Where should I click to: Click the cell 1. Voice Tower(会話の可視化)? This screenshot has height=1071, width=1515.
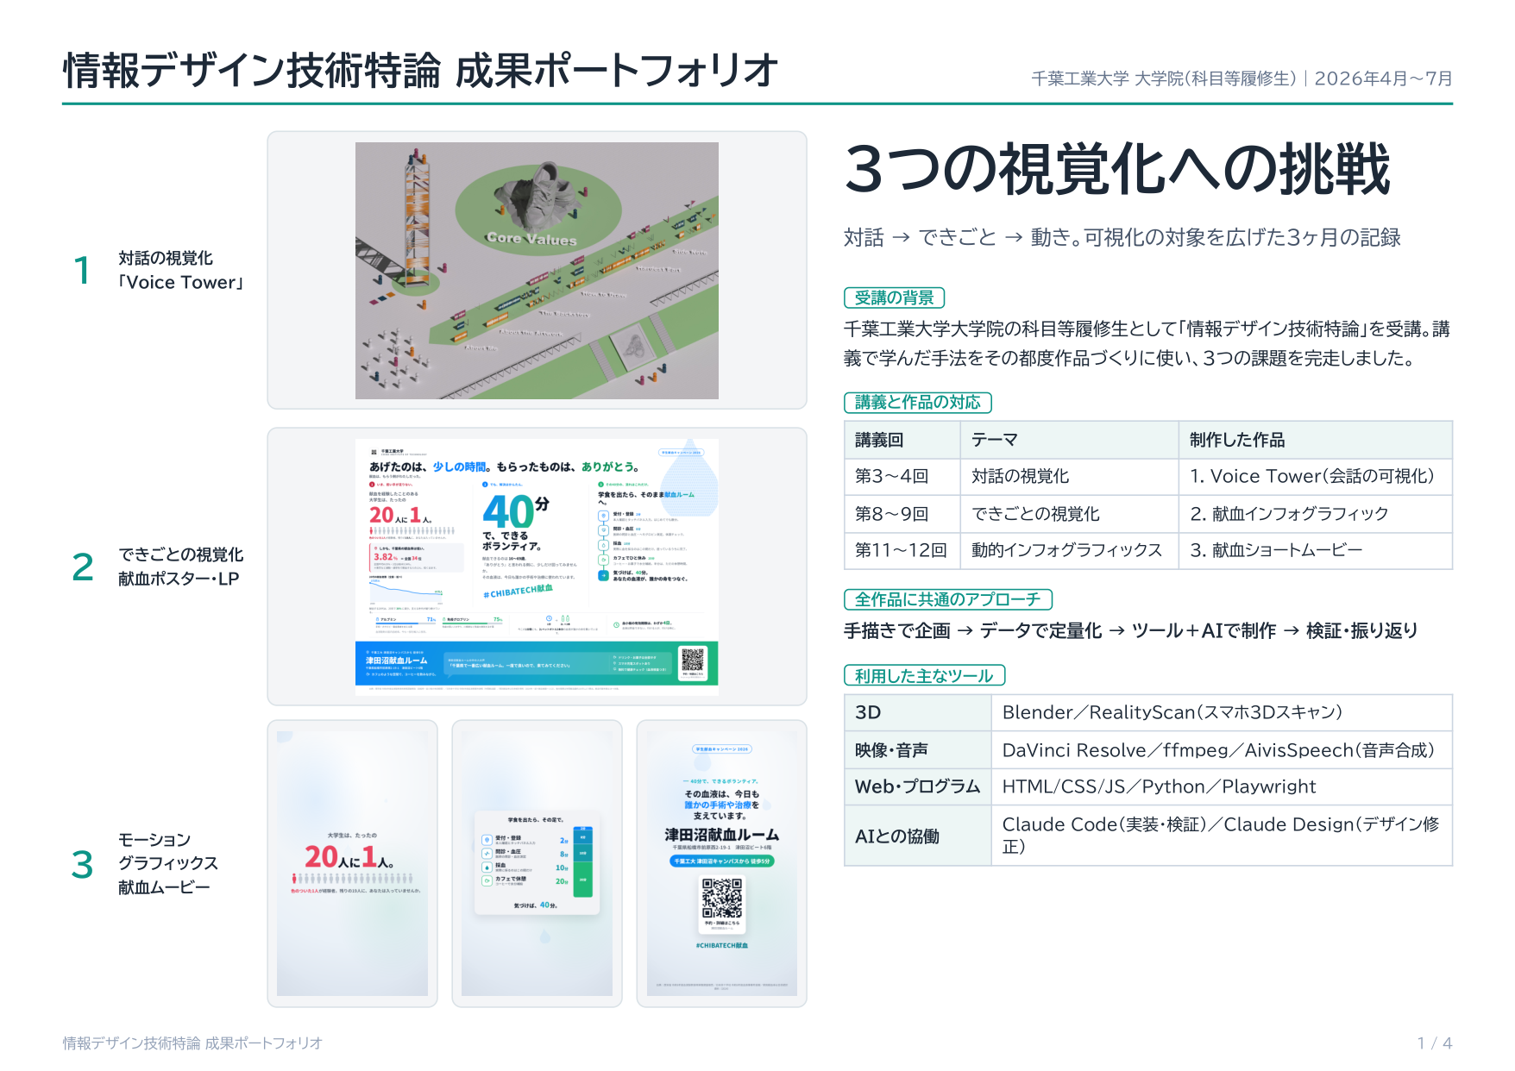(x=1316, y=476)
